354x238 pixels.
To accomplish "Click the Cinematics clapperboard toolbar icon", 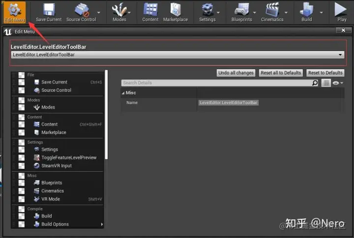I will (272, 12).
